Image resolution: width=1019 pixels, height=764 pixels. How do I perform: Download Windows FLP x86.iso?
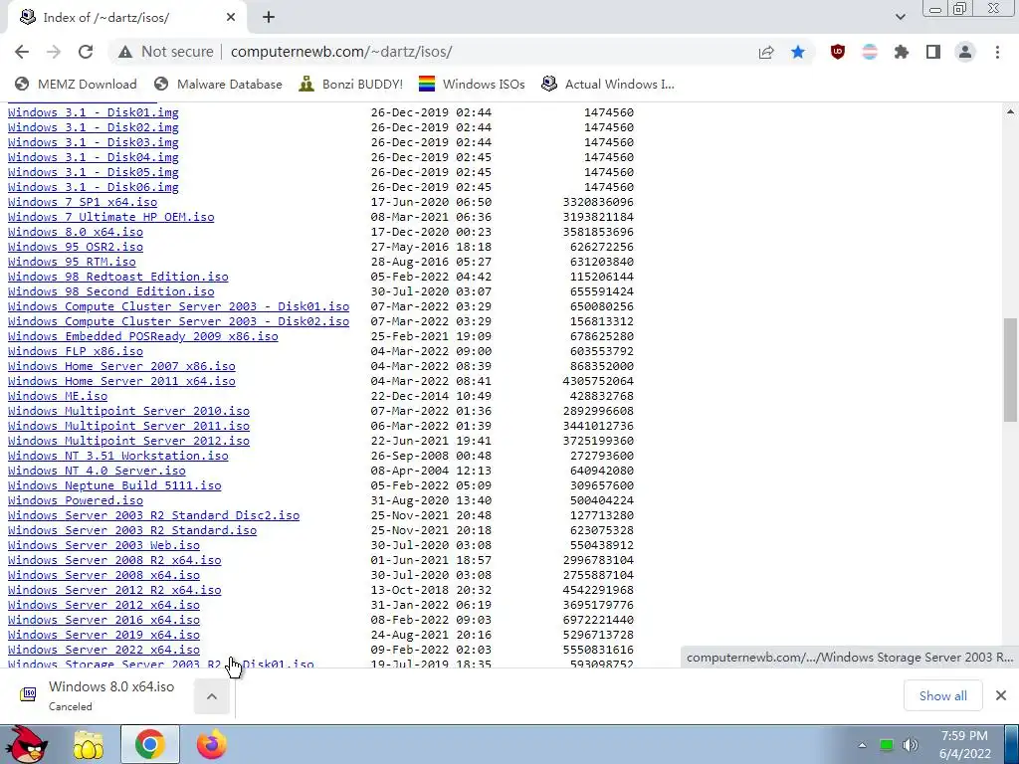(x=76, y=351)
